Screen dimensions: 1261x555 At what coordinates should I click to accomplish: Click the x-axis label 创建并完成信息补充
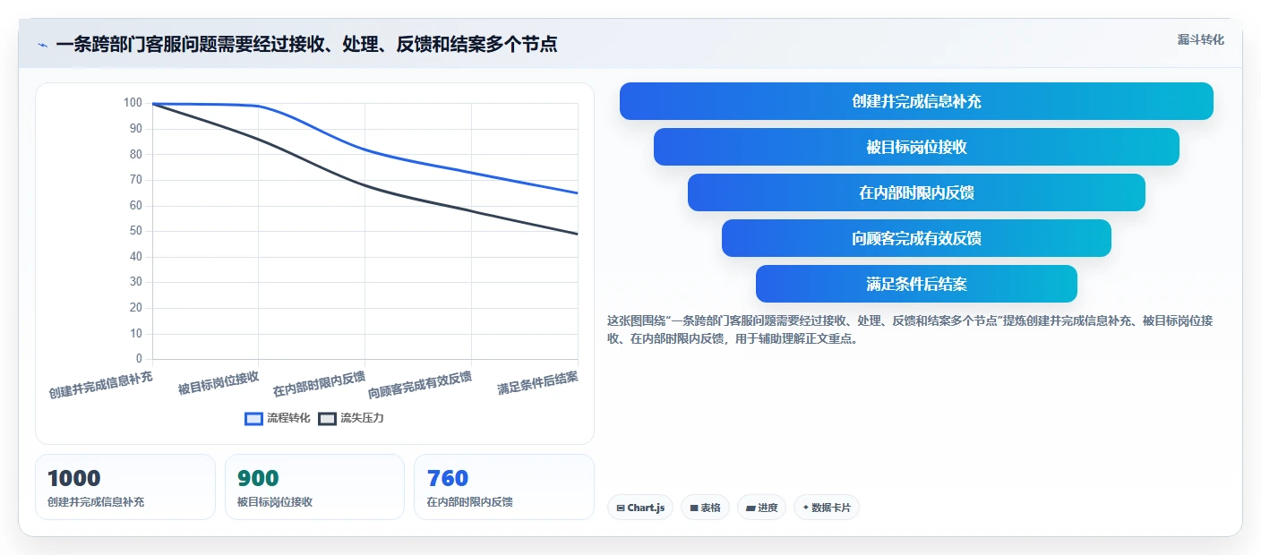click(x=100, y=385)
